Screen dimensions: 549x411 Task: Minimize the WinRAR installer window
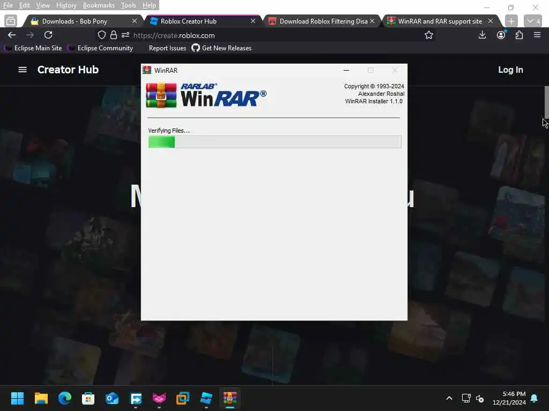click(x=346, y=70)
